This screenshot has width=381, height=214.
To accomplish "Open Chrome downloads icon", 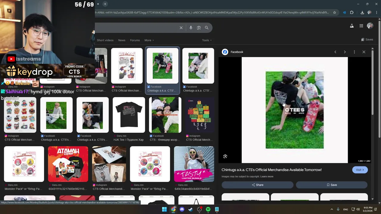I will [x=362, y=12].
